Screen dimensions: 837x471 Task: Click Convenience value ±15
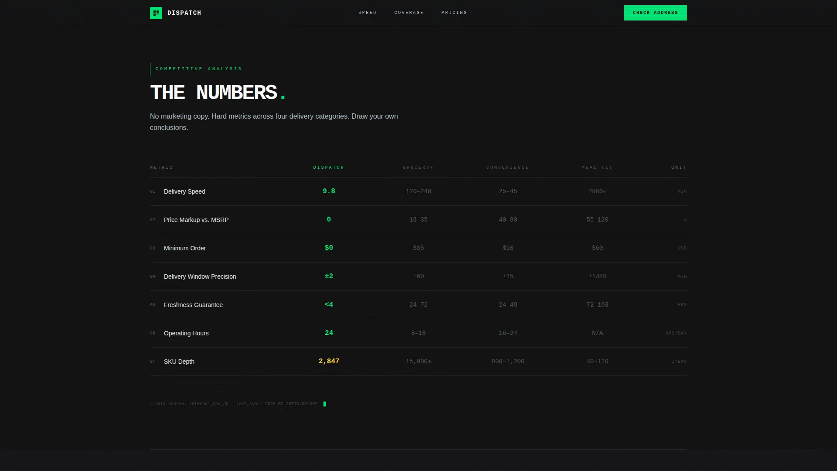point(508,276)
